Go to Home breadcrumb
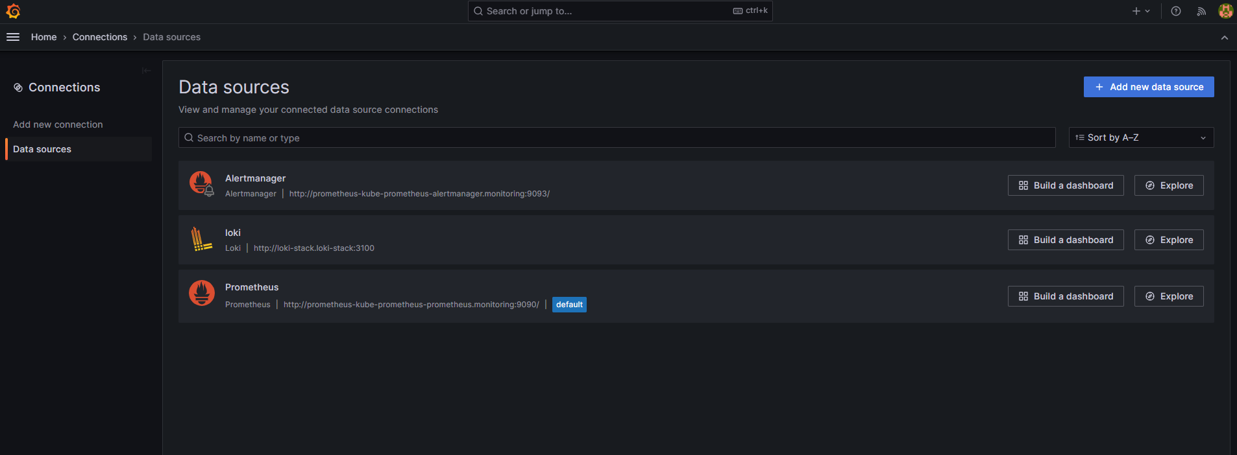This screenshot has height=455, width=1237. (43, 37)
